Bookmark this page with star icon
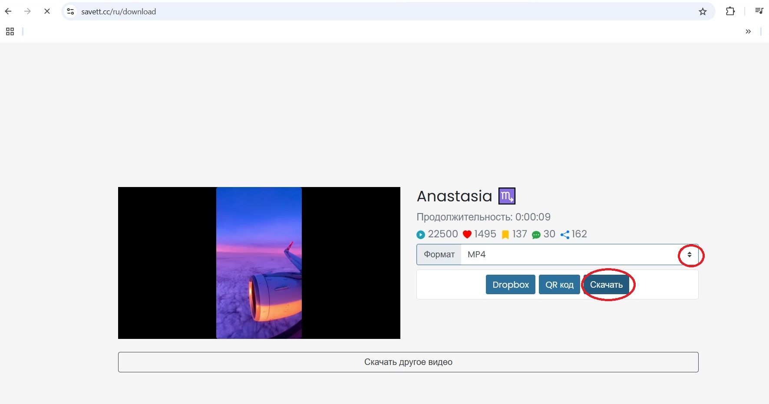 coord(703,12)
